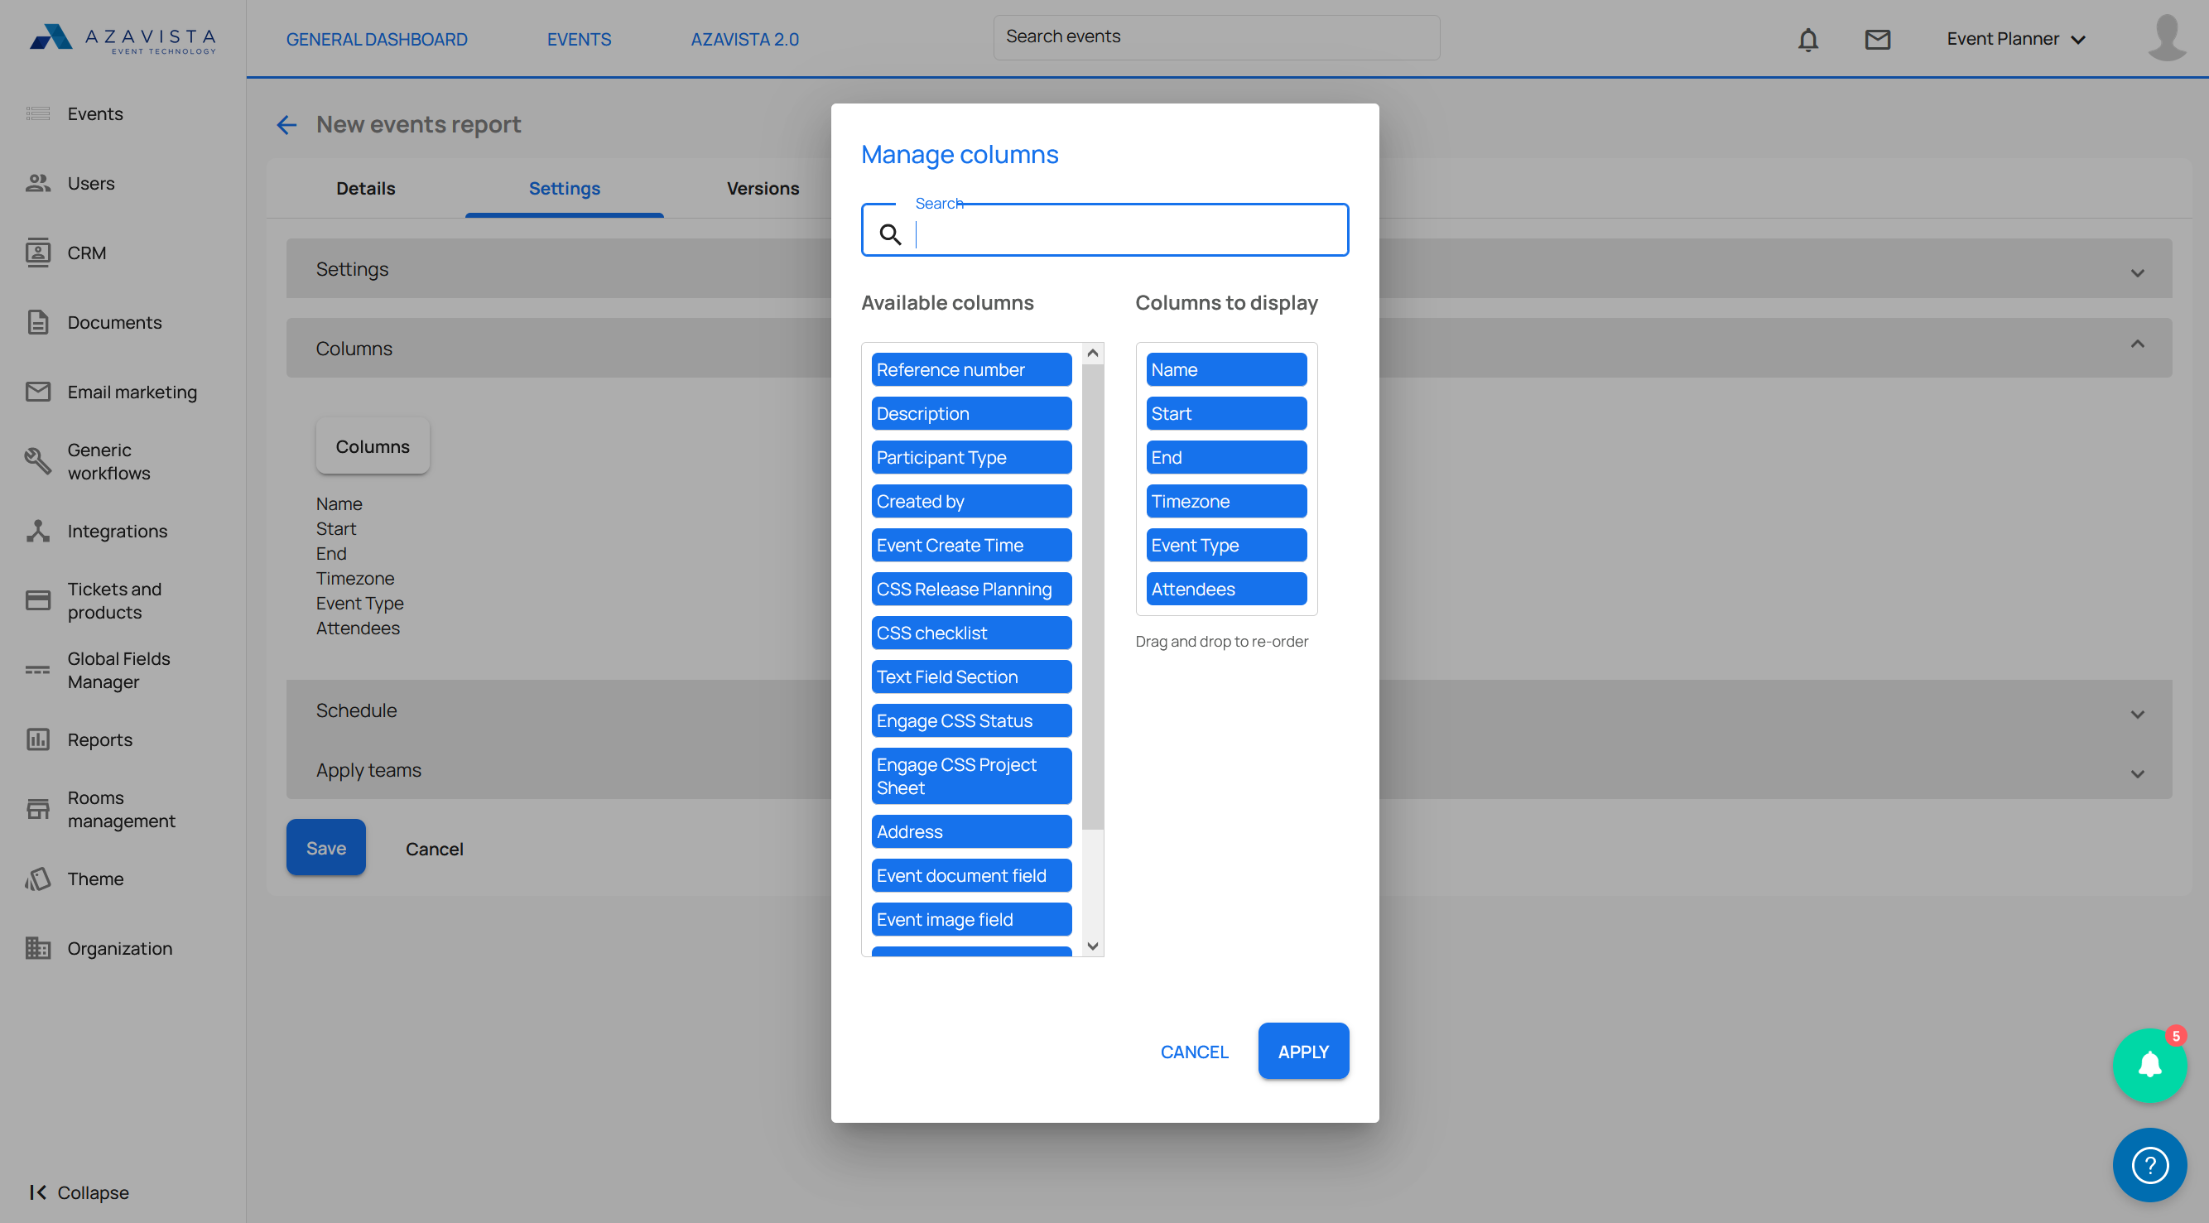
Task: Click the Search events field
Action: [1216, 37]
